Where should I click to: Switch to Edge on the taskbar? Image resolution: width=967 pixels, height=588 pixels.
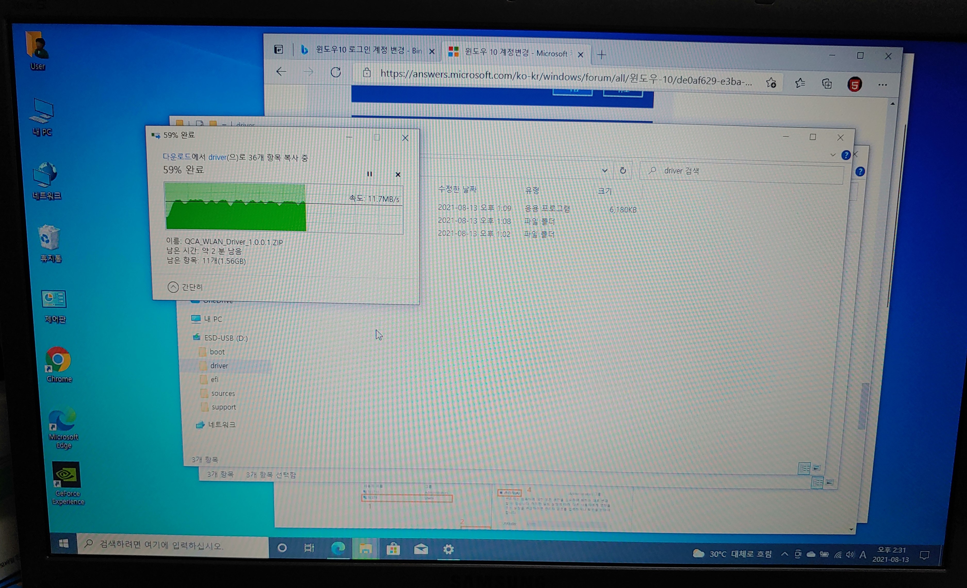(338, 548)
